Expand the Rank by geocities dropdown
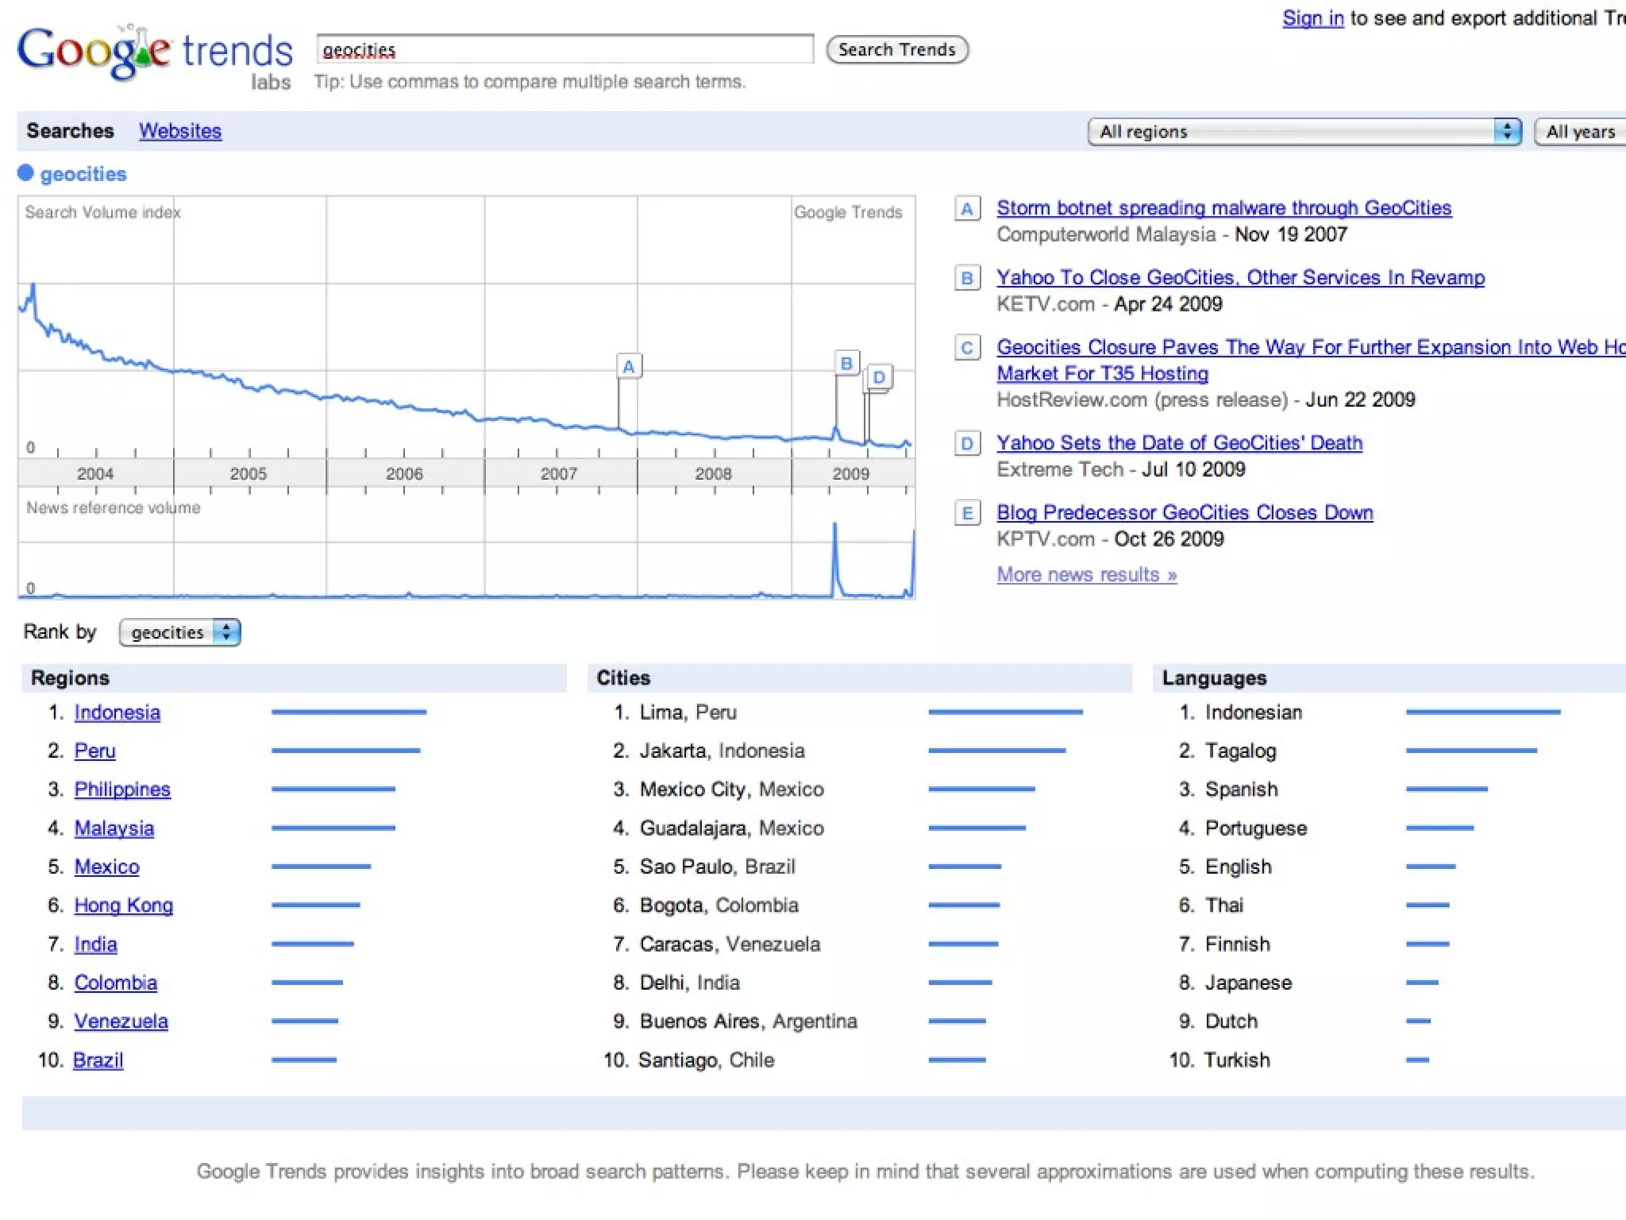This screenshot has width=1626, height=1220. coord(179,632)
